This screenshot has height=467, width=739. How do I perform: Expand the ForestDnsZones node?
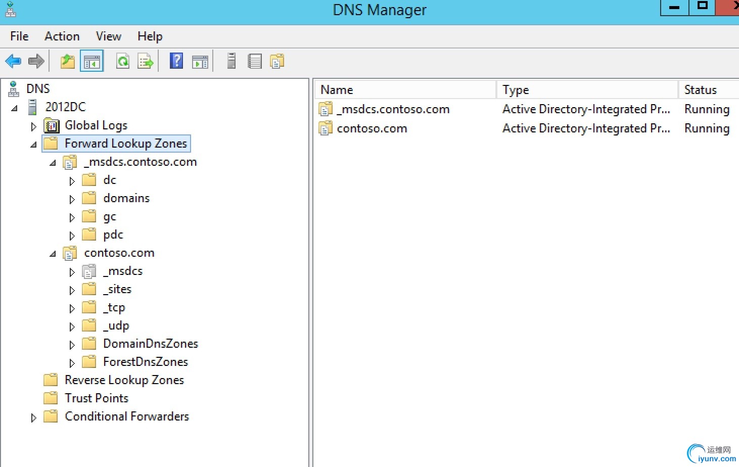pos(72,363)
